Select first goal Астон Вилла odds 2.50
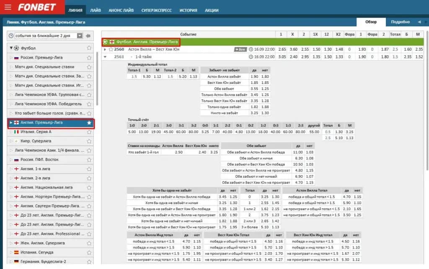Screen dimensions: 429x269 pyautogui.click(x=178, y=152)
